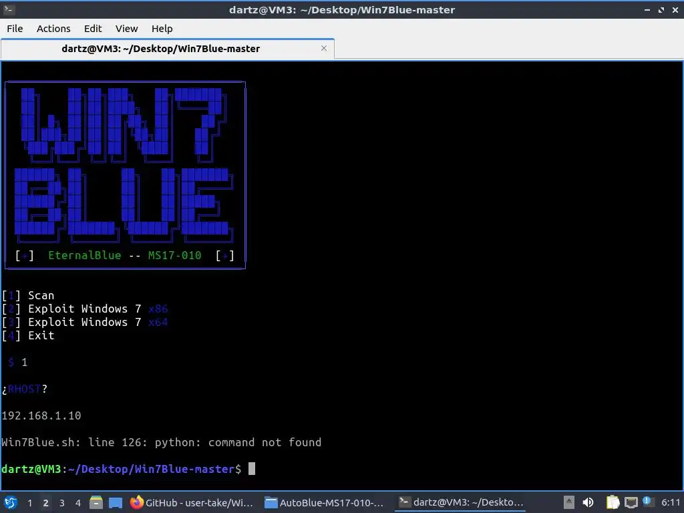684x513 pixels.
Task: Click the removable media eject tray icon
Action: 568,502
